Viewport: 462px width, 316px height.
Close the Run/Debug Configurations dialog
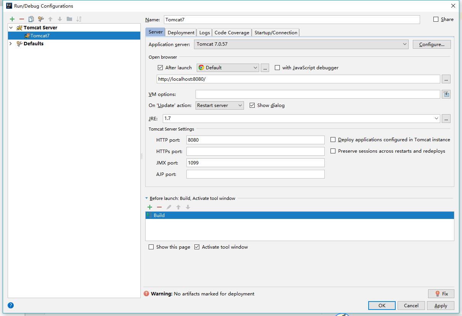point(453,6)
